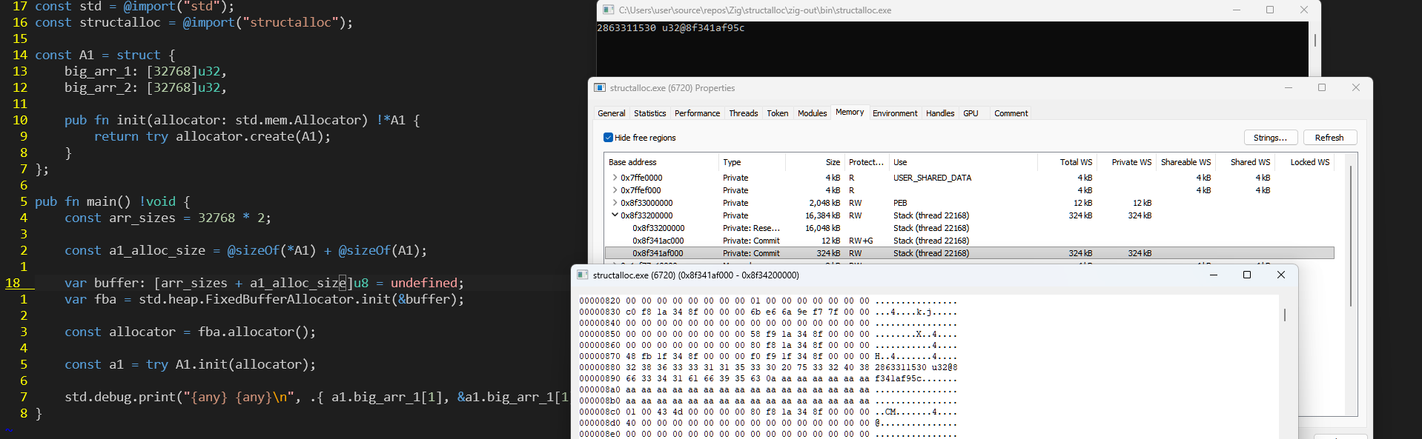Collapse the 0x8f33200000 stack region
The height and width of the screenshot is (439, 1422).
[x=615, y=215]
